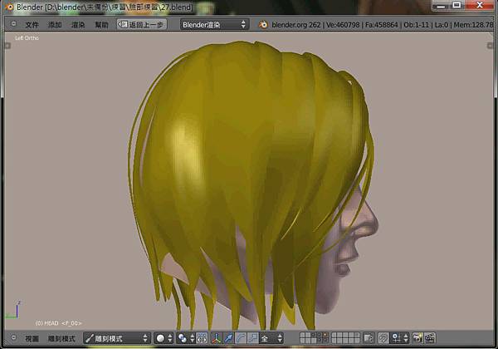This screenshot has width=498, height=349.
Task: Click the OpenGL render animation clapper icon
Action: tap(429, 338)
